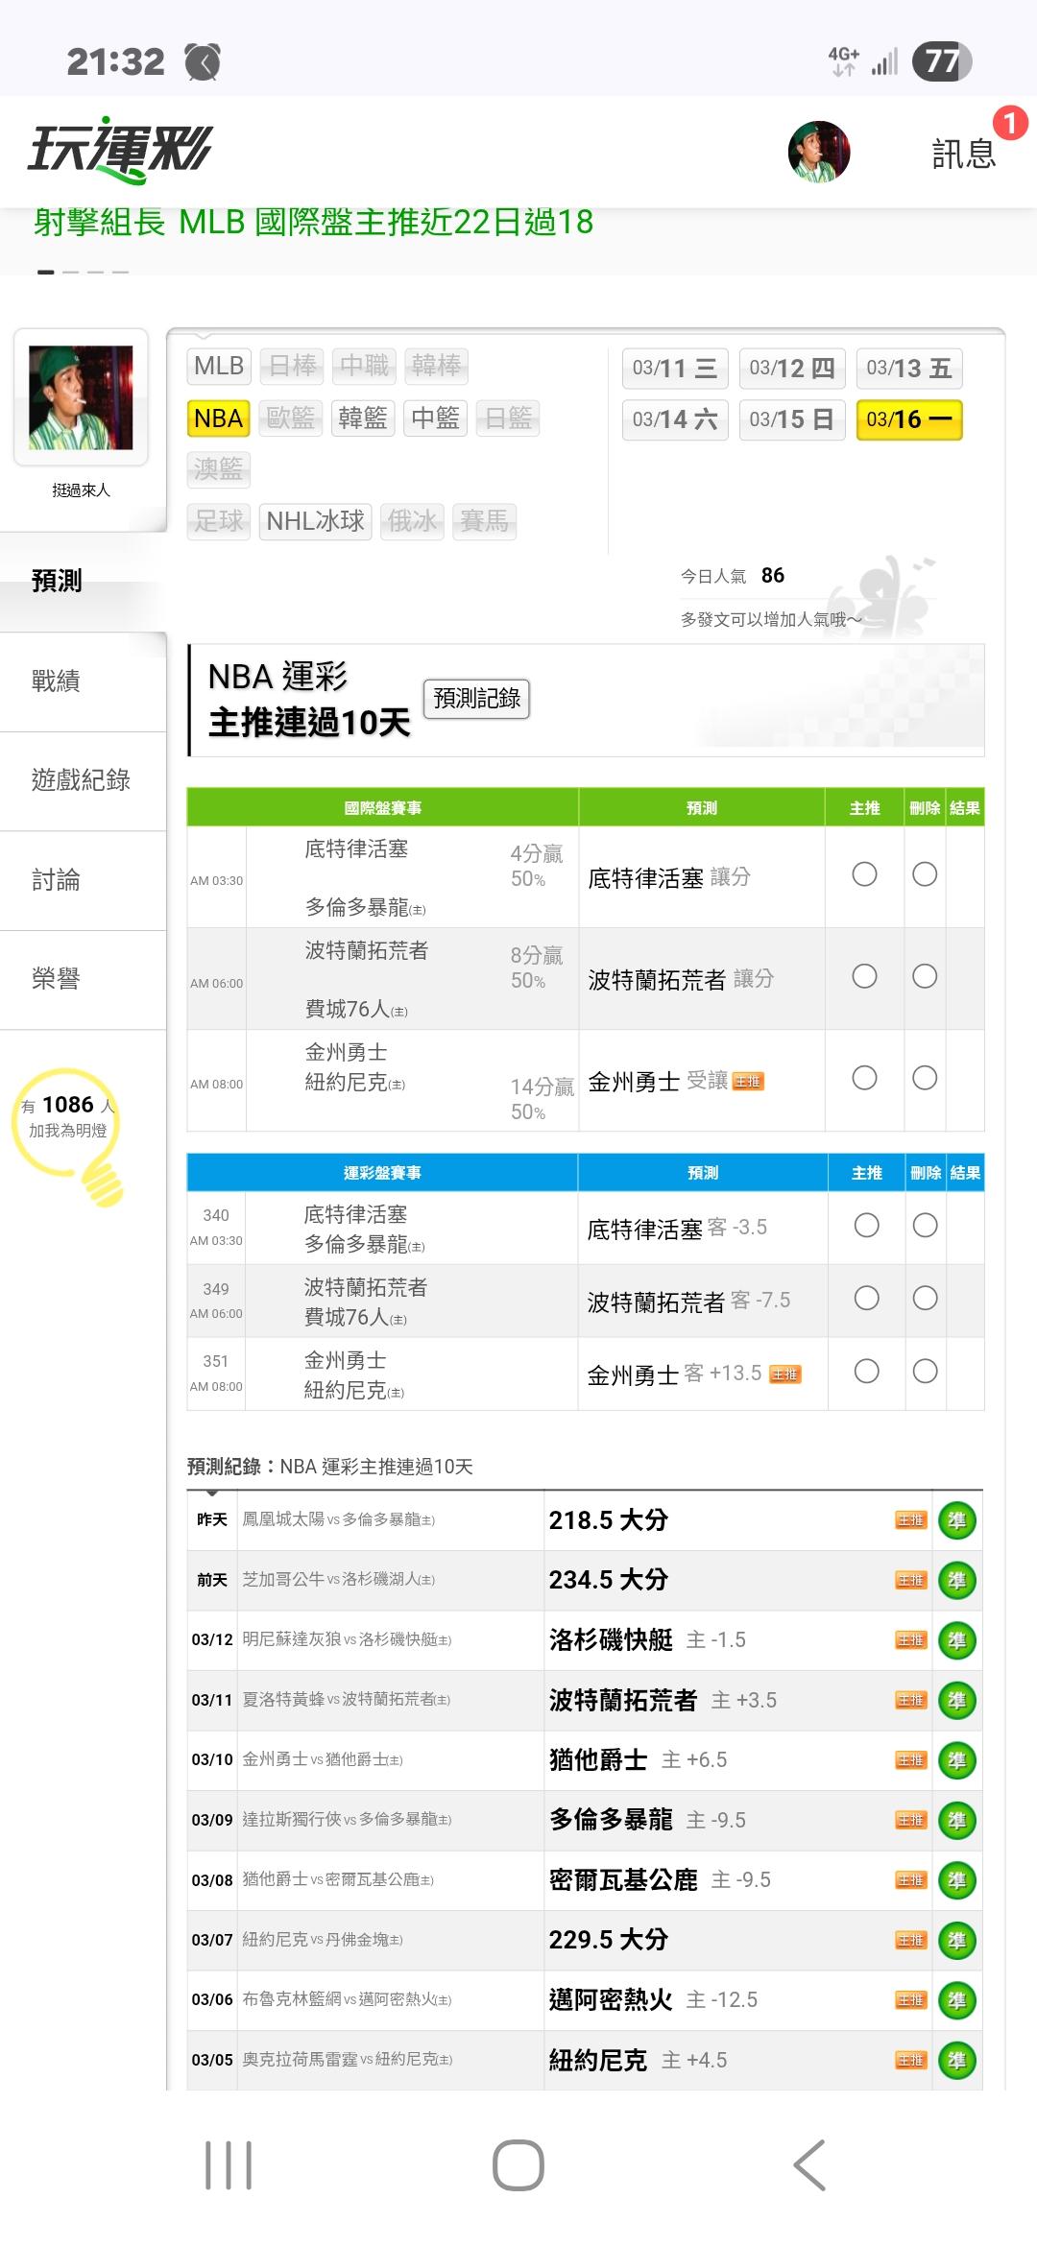This screenshot has height=2246, width=1037.
Task: Switch to 韓籃 league tab
Action: tap(363, 418)
